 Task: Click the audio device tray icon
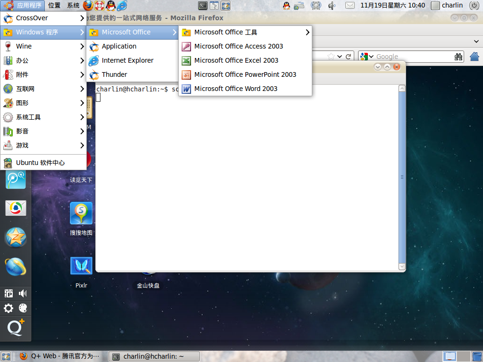[x=316, y=5]
